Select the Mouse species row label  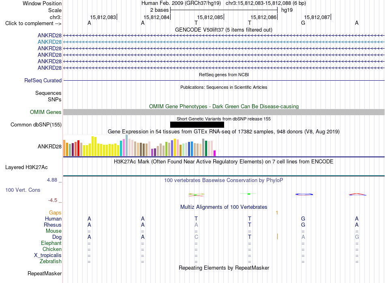53,231
